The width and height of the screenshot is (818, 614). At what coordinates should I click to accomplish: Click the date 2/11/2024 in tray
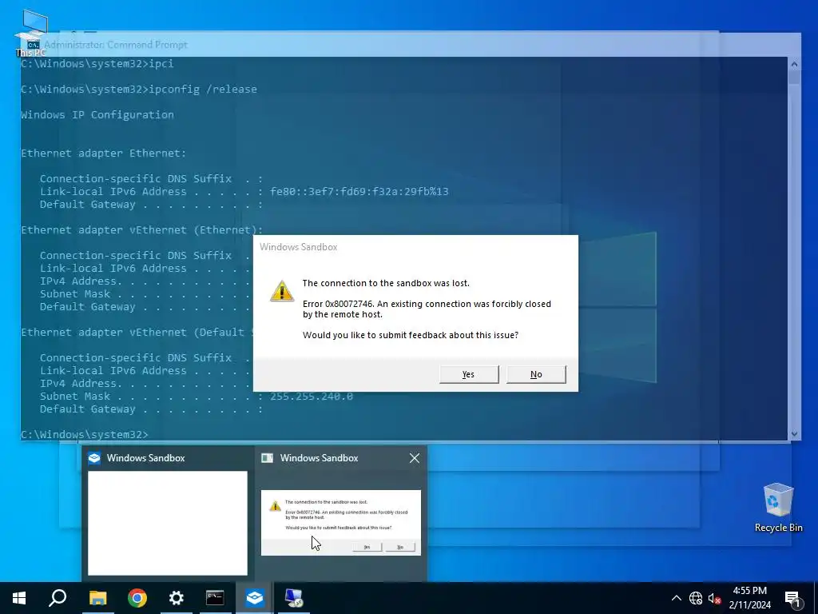tap(749, 605)
